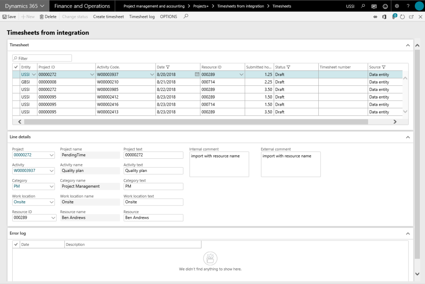Expand the Work location Onsite dropdown
Viewport: 425px width, 284px height.
click(52, 202)
